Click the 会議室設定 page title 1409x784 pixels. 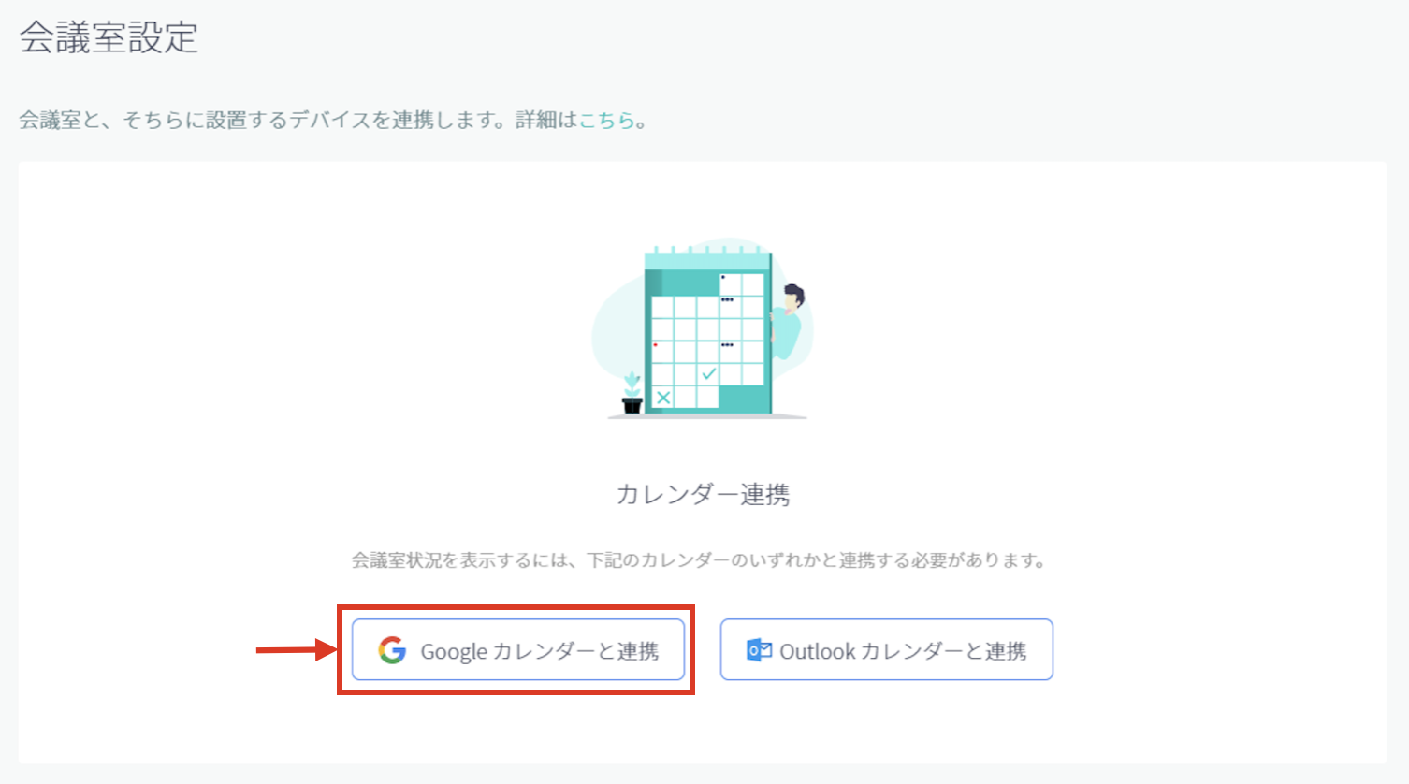pyautogui.click(x=109, y=37)
